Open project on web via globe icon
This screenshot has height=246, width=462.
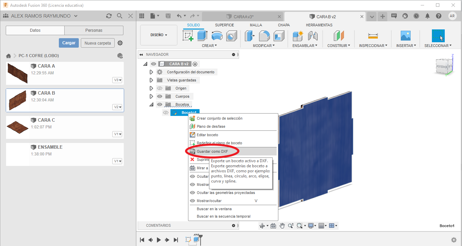pyautogui.click(x=120, y=56)
